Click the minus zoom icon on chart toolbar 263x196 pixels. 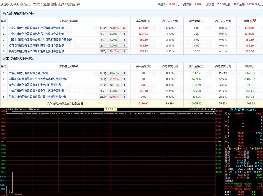(209, 109)
